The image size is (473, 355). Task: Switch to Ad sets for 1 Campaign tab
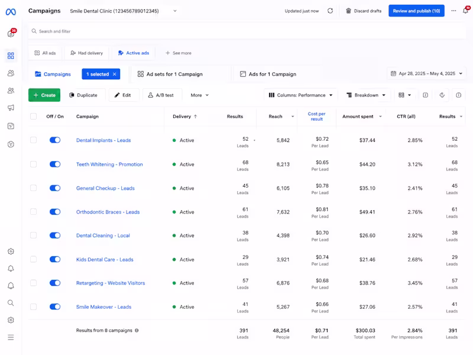click(x=170, y=75)
